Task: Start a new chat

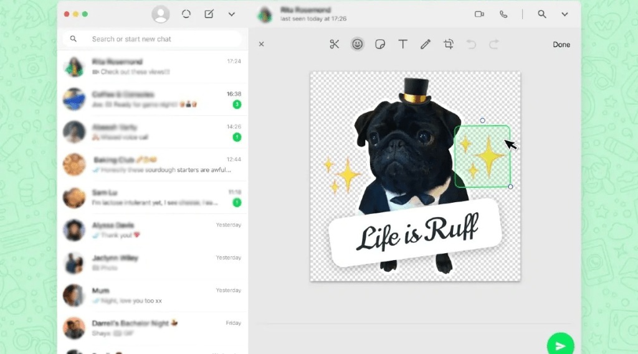Action: pyautogui.click(x=209, y=14)
